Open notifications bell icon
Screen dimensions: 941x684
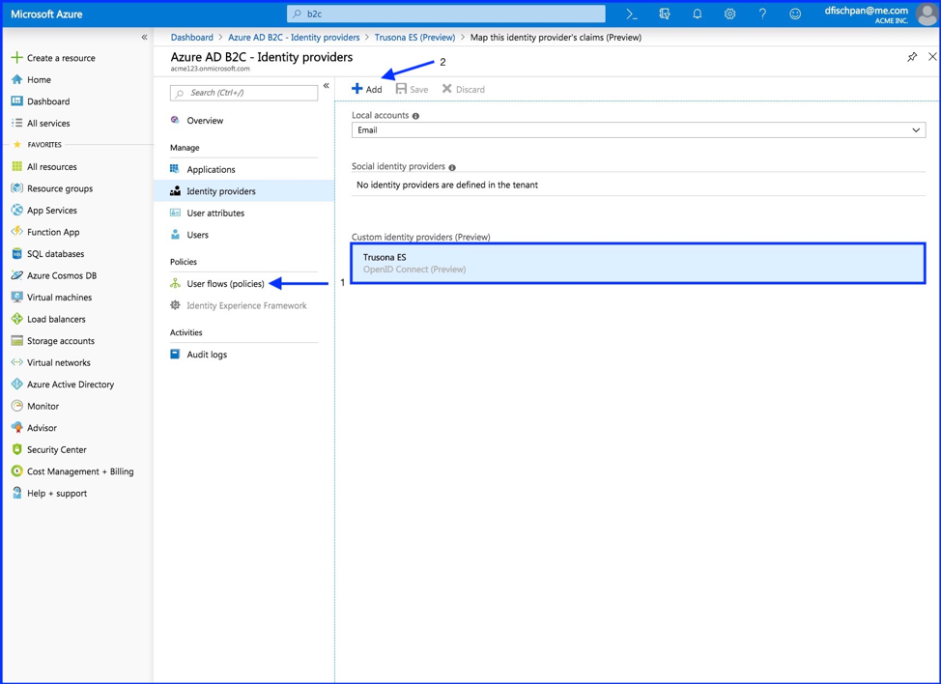697,14
